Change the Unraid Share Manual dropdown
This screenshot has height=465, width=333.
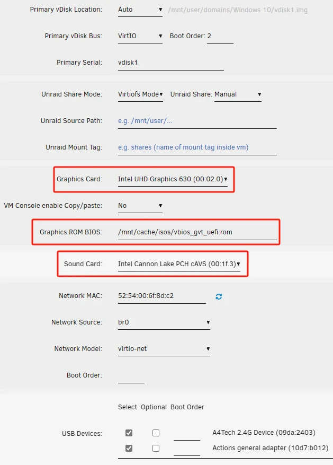(x=238, y=94)
